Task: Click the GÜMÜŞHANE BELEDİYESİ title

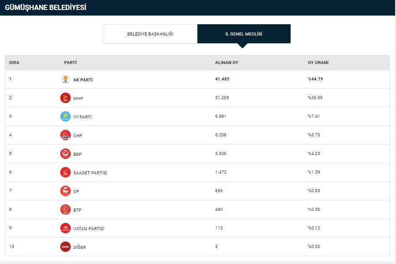Action: coord(46,7)
